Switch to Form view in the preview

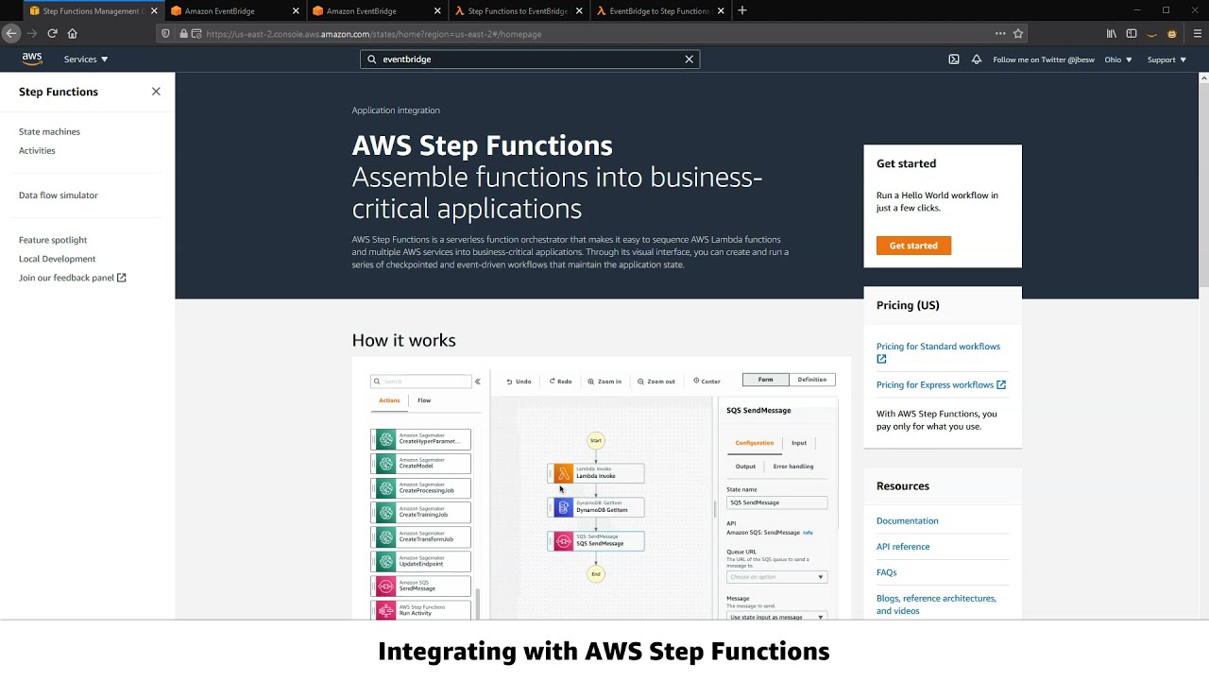coord(765,380)
